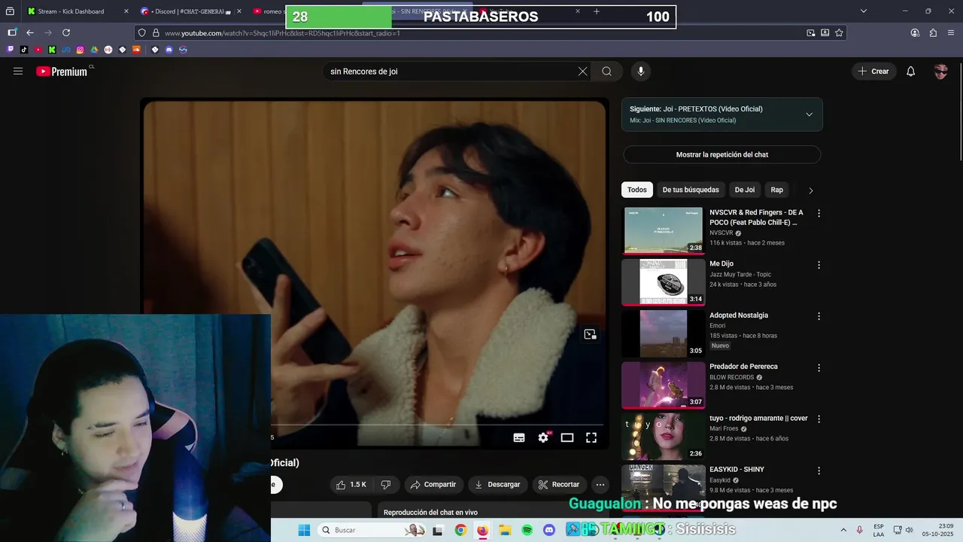The height and width of the screenshot is (542, 963).
Task: Open options for NVSCVR De A Poco video
Action: [x=819, y=214]
